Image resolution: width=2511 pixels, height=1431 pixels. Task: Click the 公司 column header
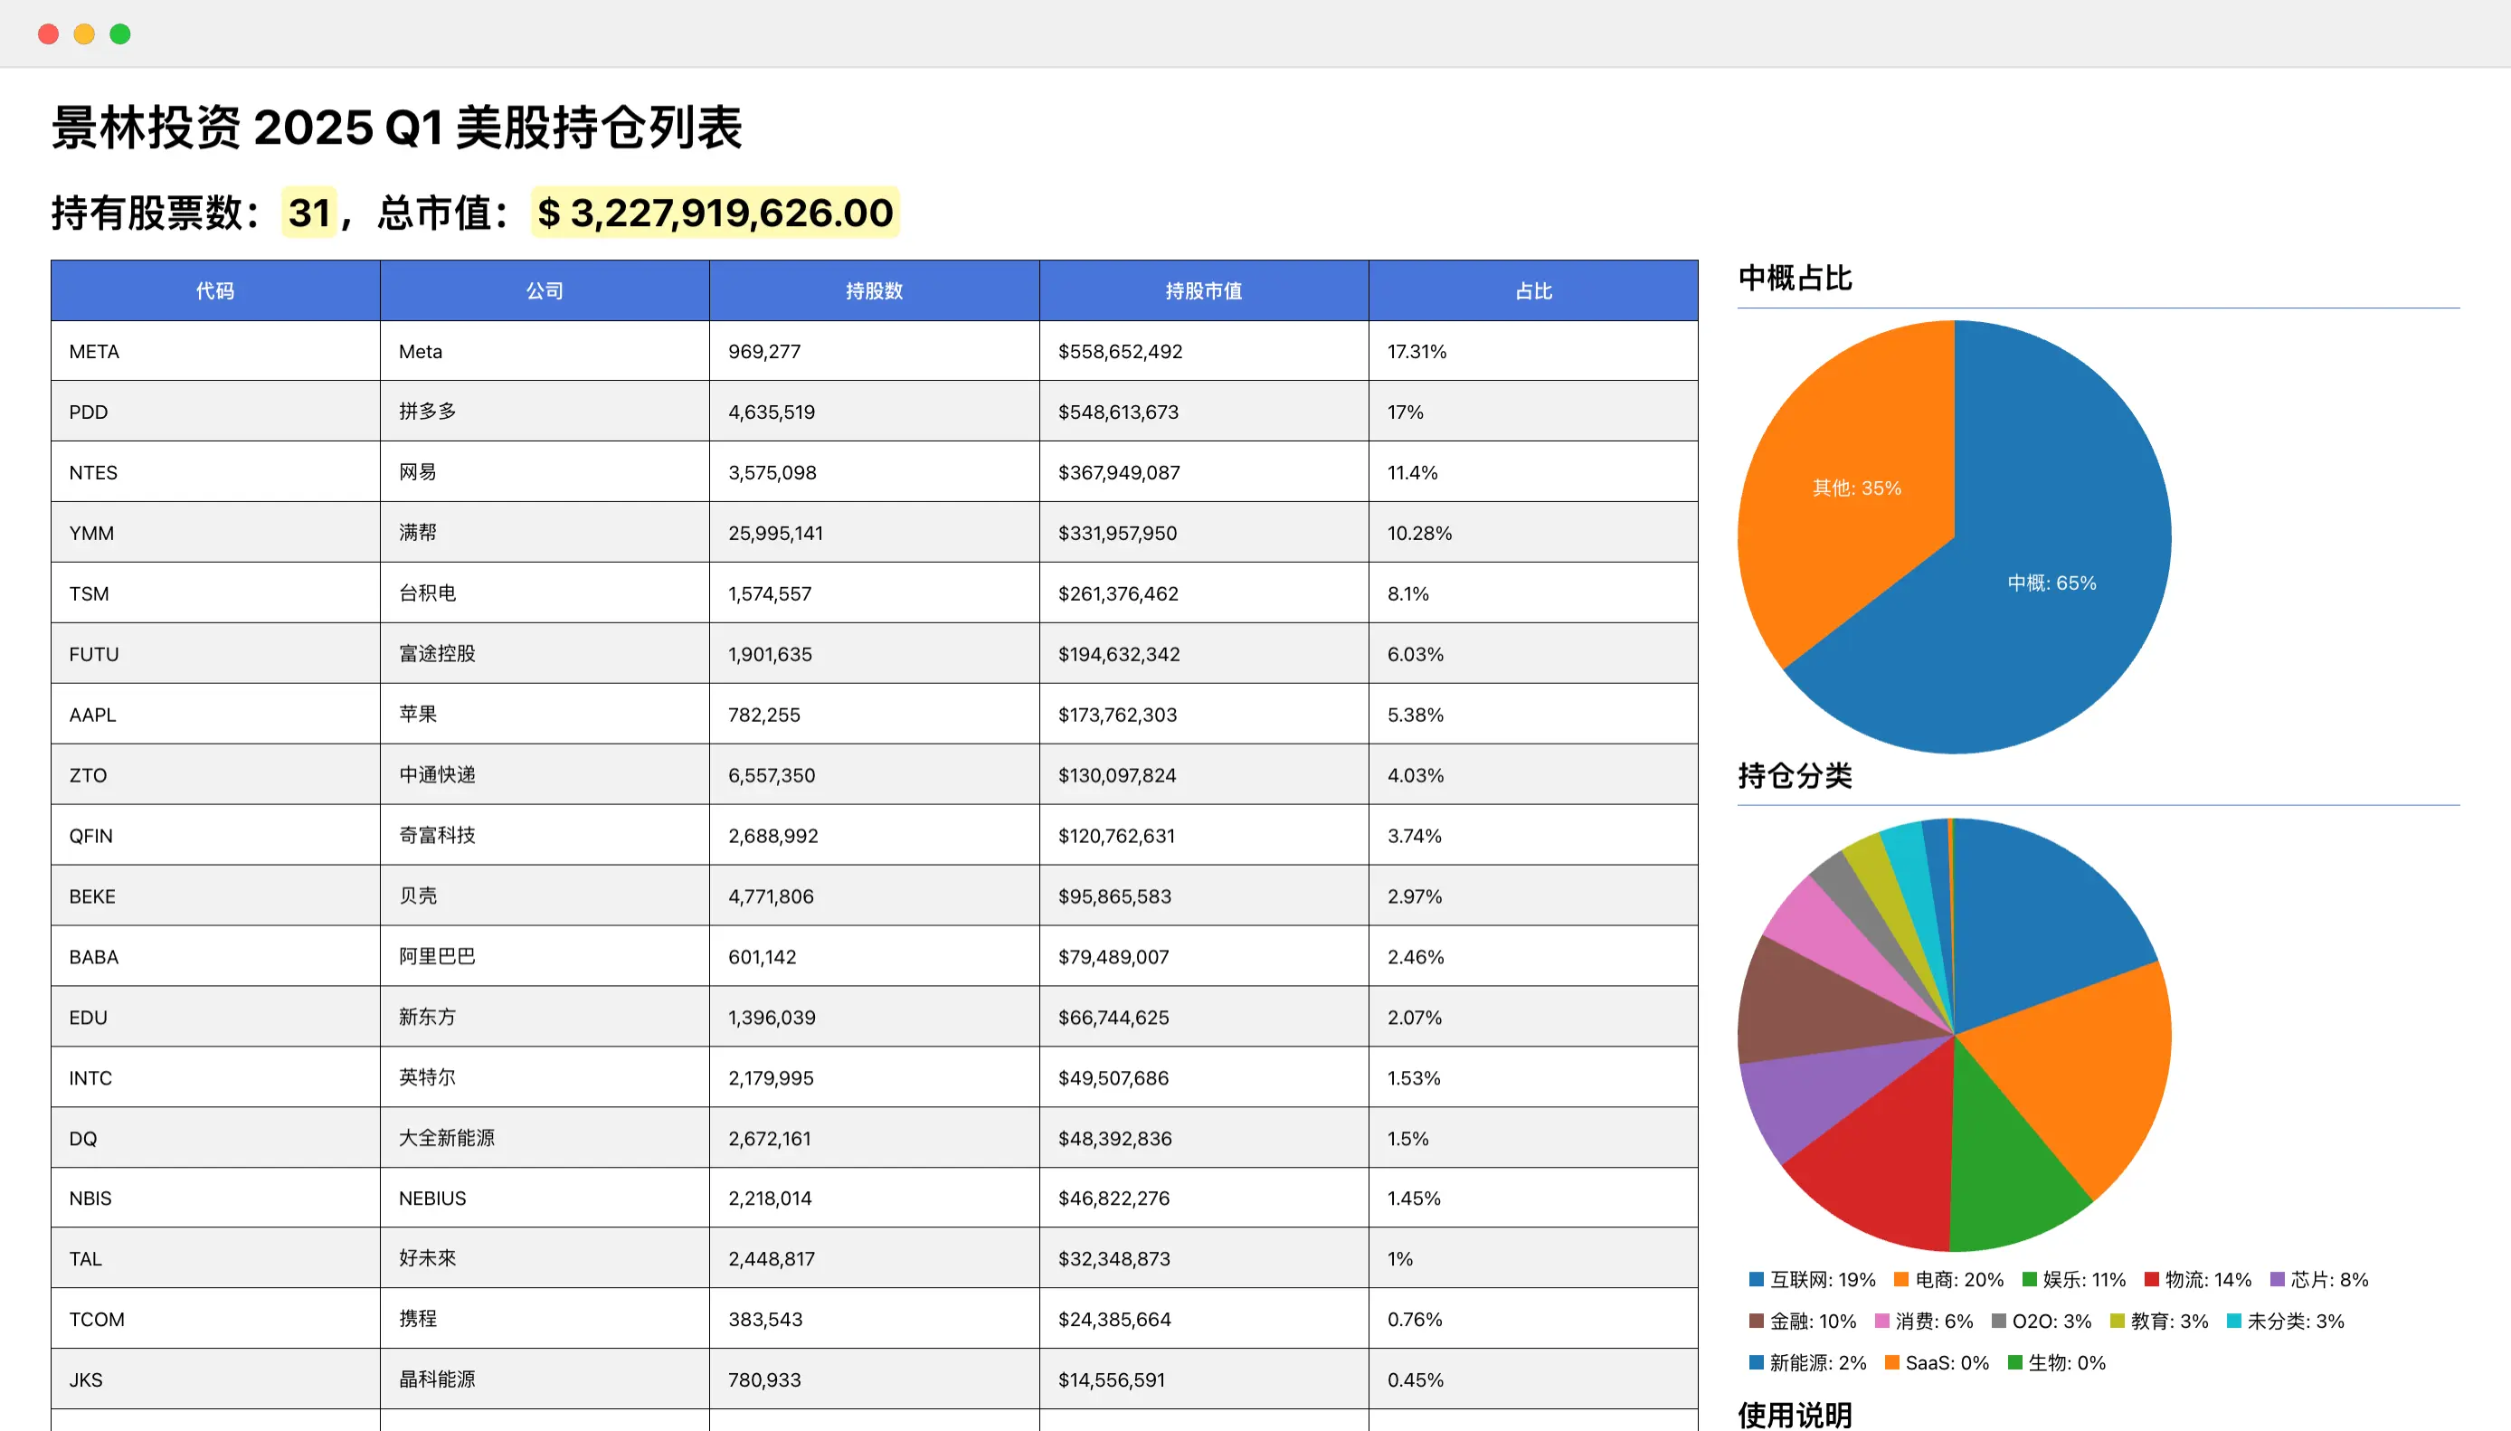pyautogui.click(x=545, y=291)
